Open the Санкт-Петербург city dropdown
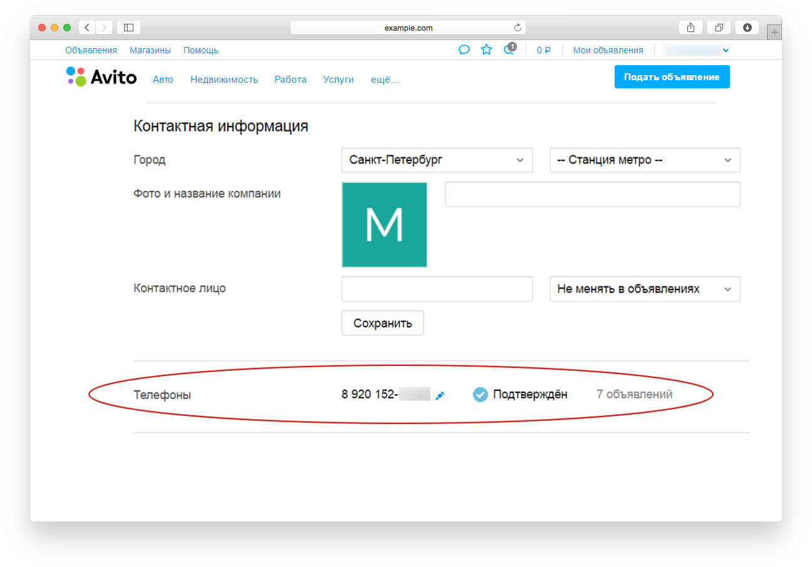This screenshot has height=567, width=812. tap(437, 160)
